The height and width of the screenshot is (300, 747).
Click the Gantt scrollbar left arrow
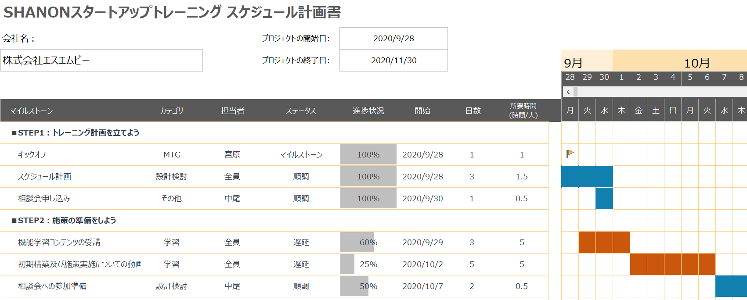(568, 92)
